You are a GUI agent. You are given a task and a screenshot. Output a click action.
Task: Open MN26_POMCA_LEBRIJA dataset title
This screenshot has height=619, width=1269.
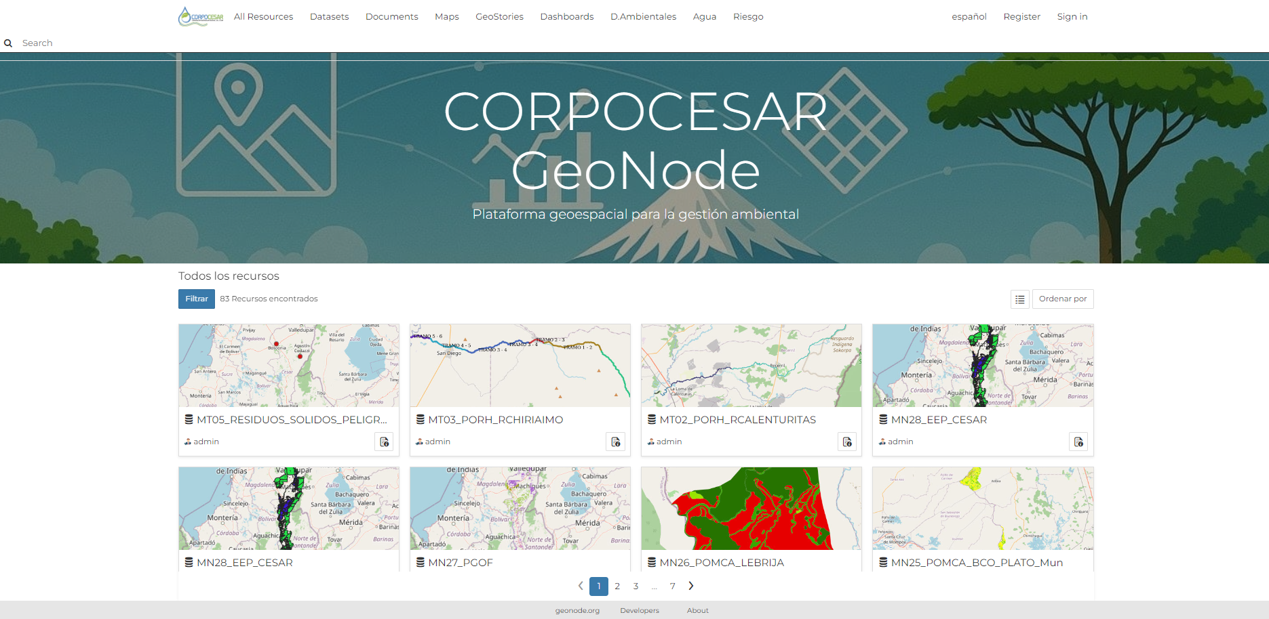pos(722,563)
